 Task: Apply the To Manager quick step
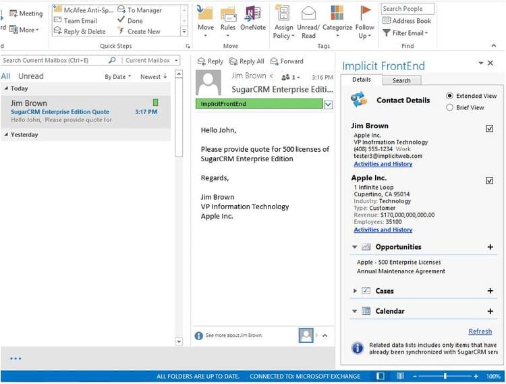pos(140,10)
